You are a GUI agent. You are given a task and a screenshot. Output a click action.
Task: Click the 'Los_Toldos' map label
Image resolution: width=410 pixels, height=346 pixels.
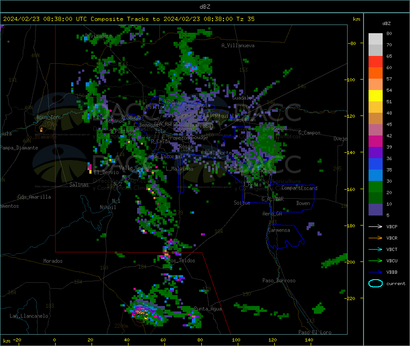181,261
